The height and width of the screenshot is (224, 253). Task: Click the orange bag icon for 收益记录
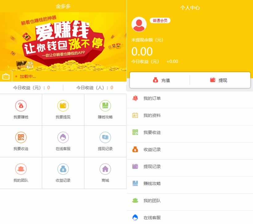tap(135, 149)
